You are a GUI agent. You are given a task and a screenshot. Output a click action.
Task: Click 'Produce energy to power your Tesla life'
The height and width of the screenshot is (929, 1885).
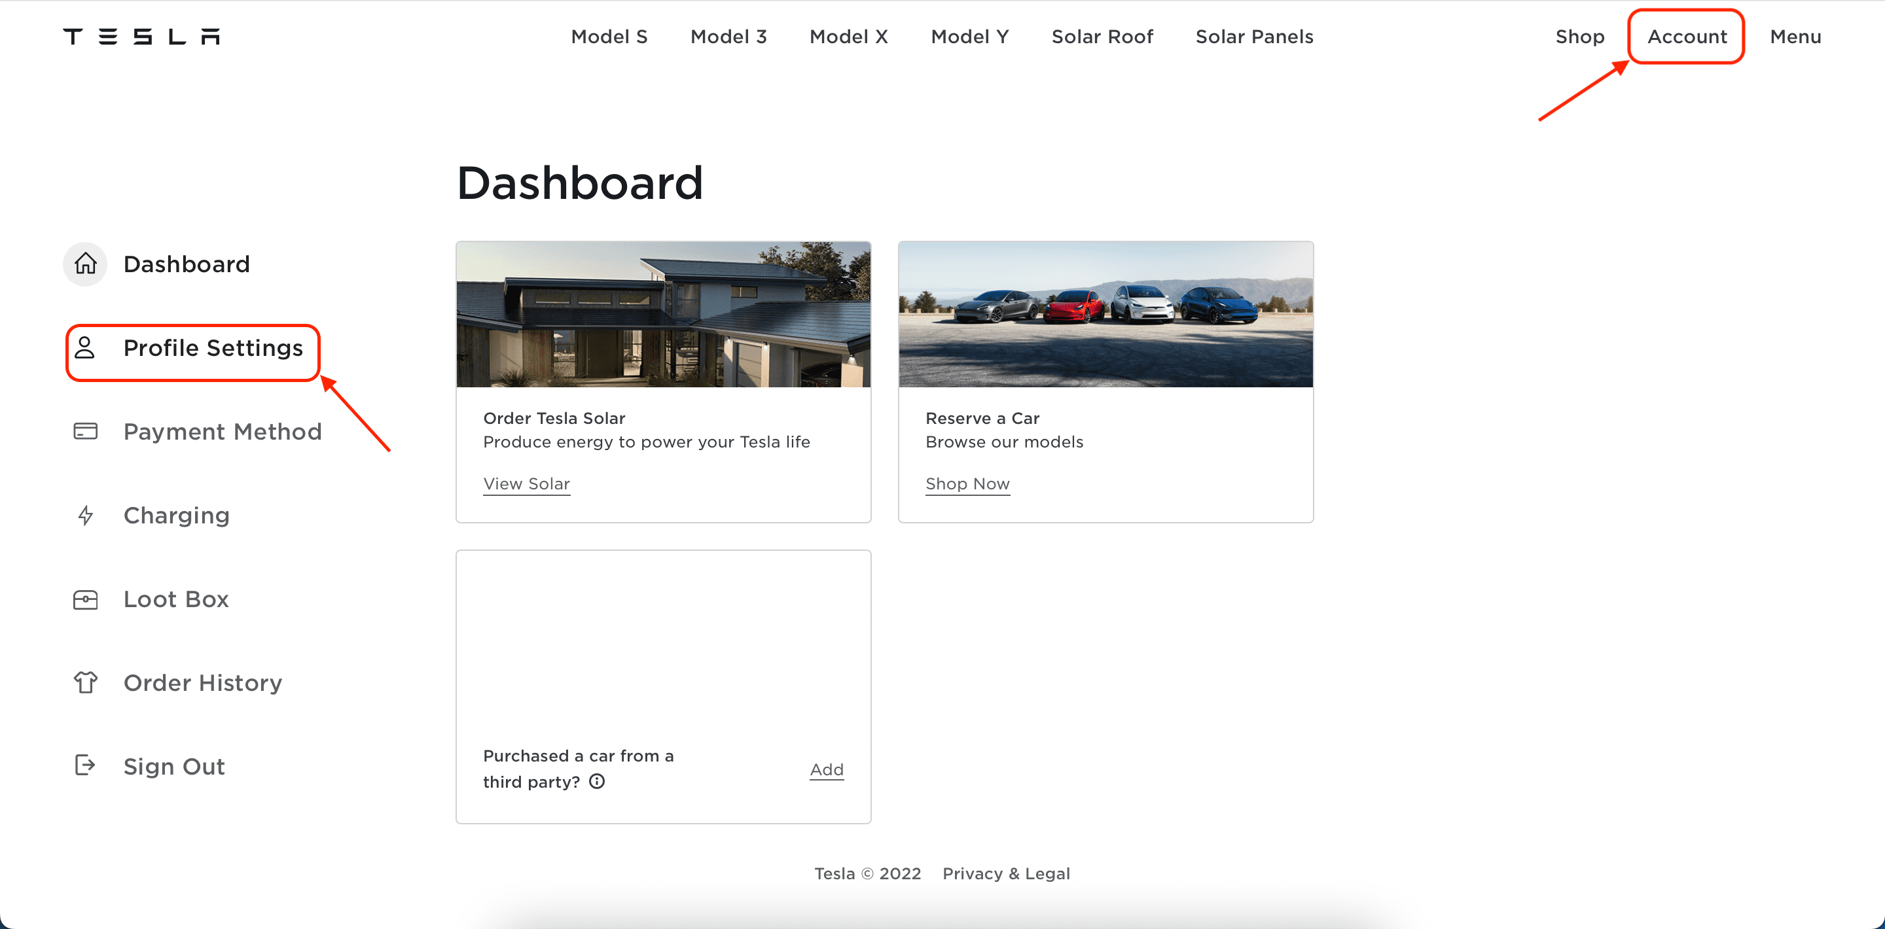pos(646,442)
